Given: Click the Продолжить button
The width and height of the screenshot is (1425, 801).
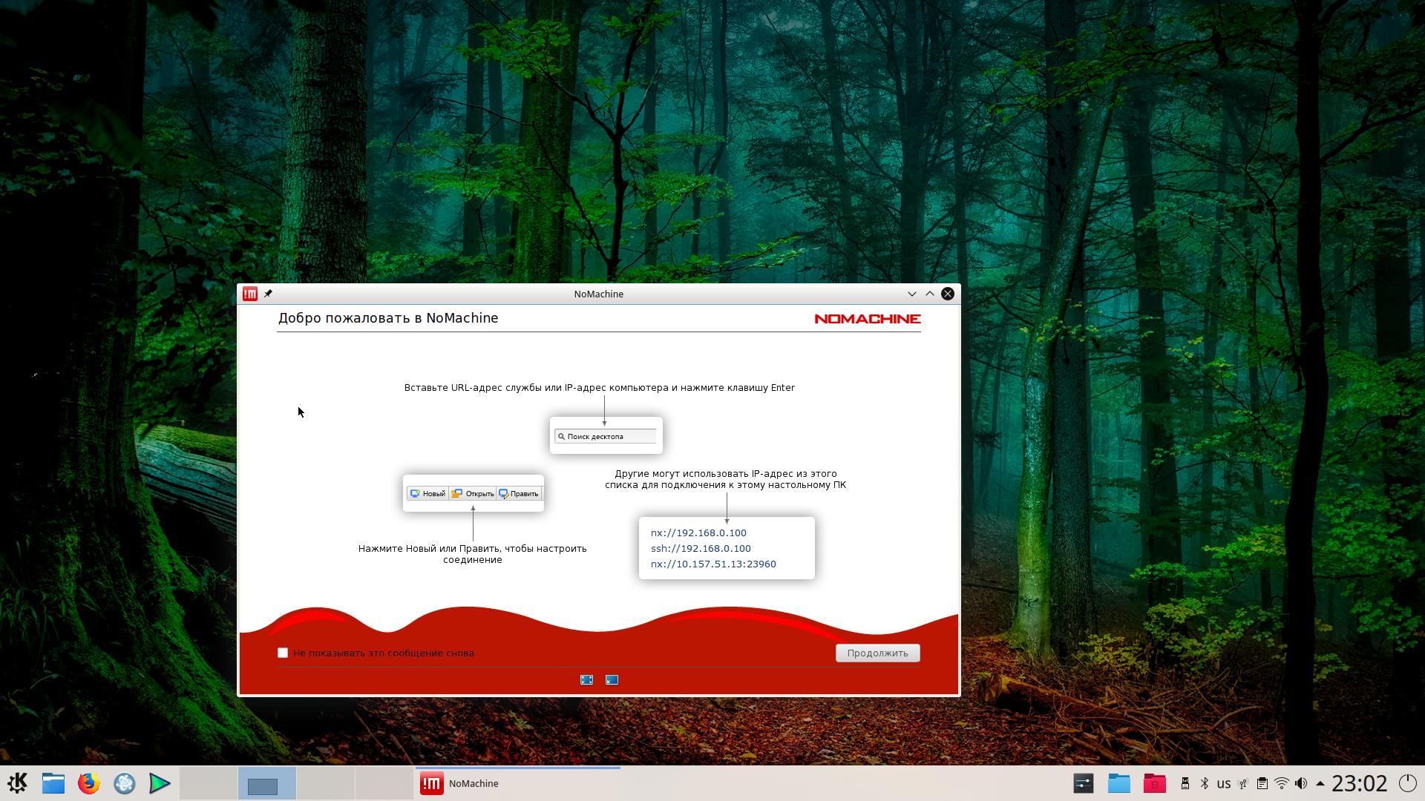Looking at the screenshot, I should 877,653.
